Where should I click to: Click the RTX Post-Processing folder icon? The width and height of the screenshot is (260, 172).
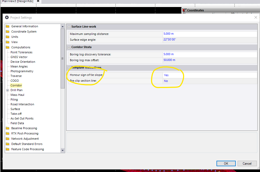pyautogui.click(x=7, y=133)
